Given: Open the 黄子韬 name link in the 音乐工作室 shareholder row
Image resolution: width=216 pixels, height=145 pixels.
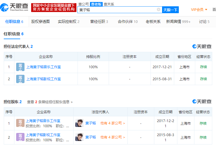Looking at the screenshot, I should click(91, 123).
